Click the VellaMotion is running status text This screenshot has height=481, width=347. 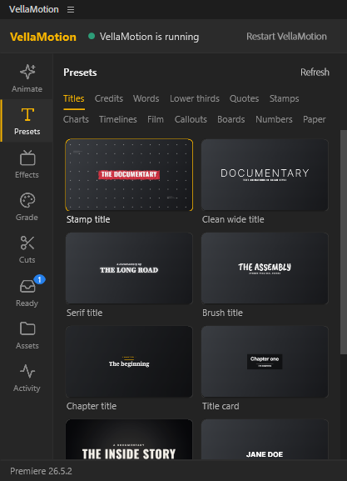pos(150,37)
